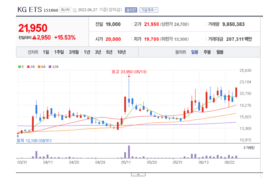Click the 봉차트 label
This screenshot has height=178, width=263.
click(181, 52)
